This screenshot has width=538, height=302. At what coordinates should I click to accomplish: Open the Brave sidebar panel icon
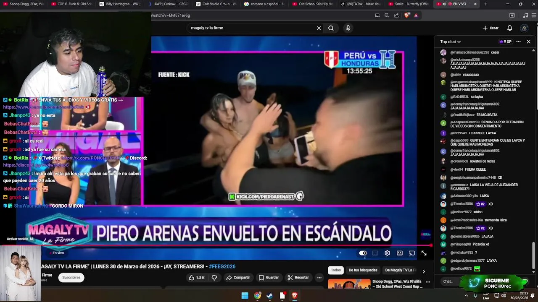click(512, 15)
